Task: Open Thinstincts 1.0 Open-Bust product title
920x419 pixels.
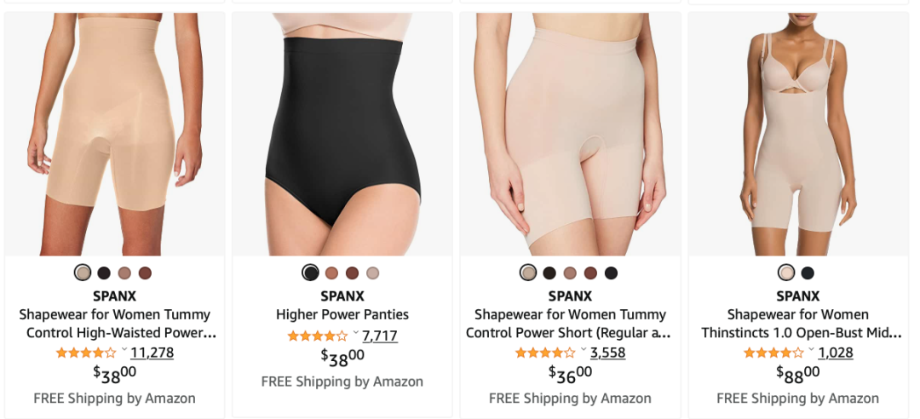Action: tap(801, 324)
